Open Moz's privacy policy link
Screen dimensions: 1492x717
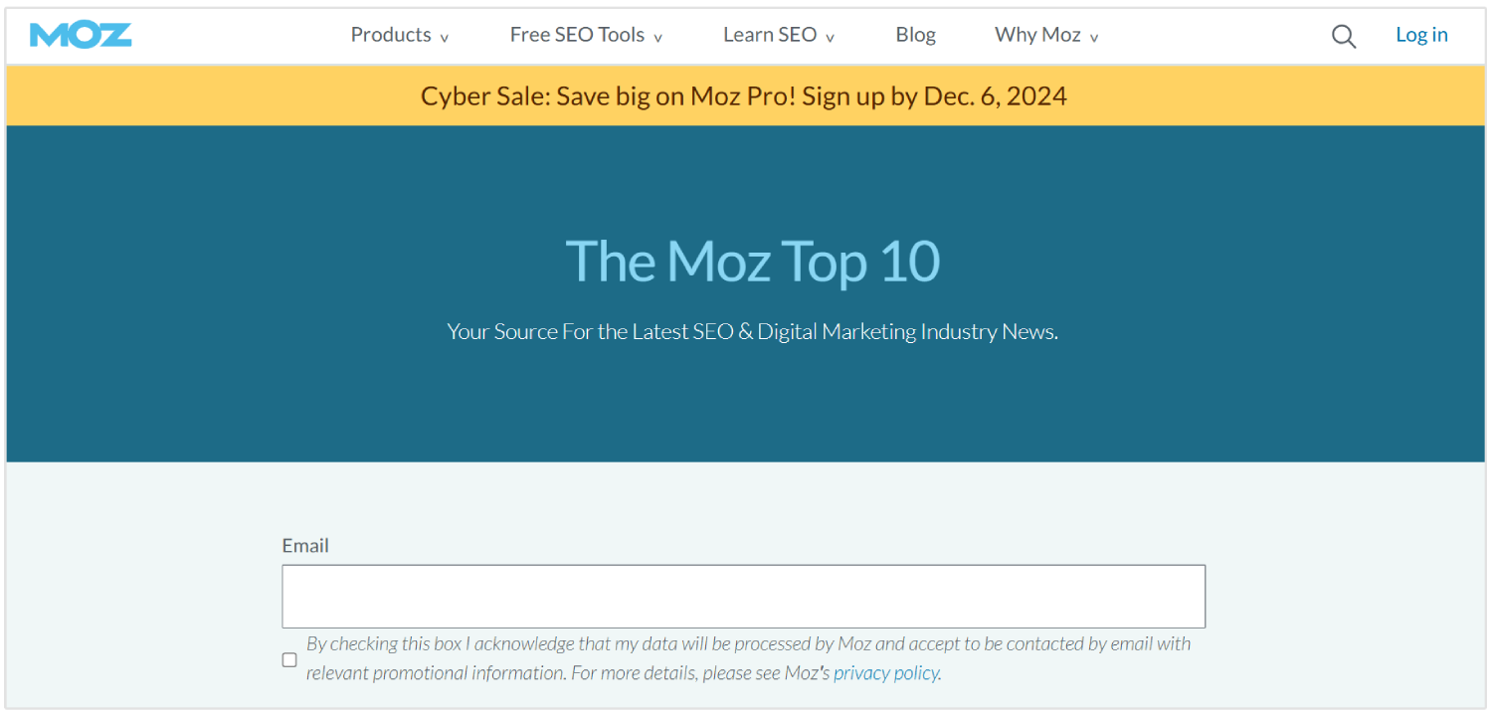tap(886, 673)
